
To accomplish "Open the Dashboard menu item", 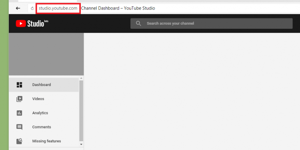I will point(44,85).
